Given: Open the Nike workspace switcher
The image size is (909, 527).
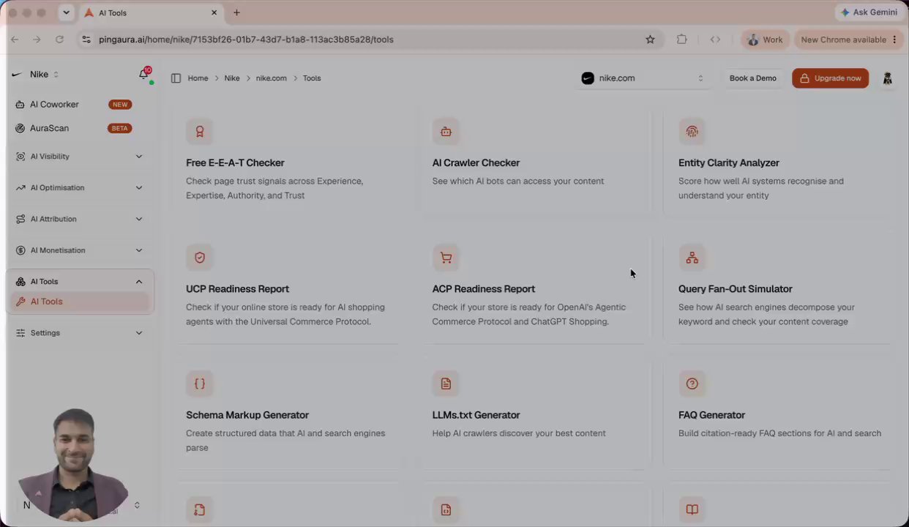Looking at the screenshot, I should [37, 74].
